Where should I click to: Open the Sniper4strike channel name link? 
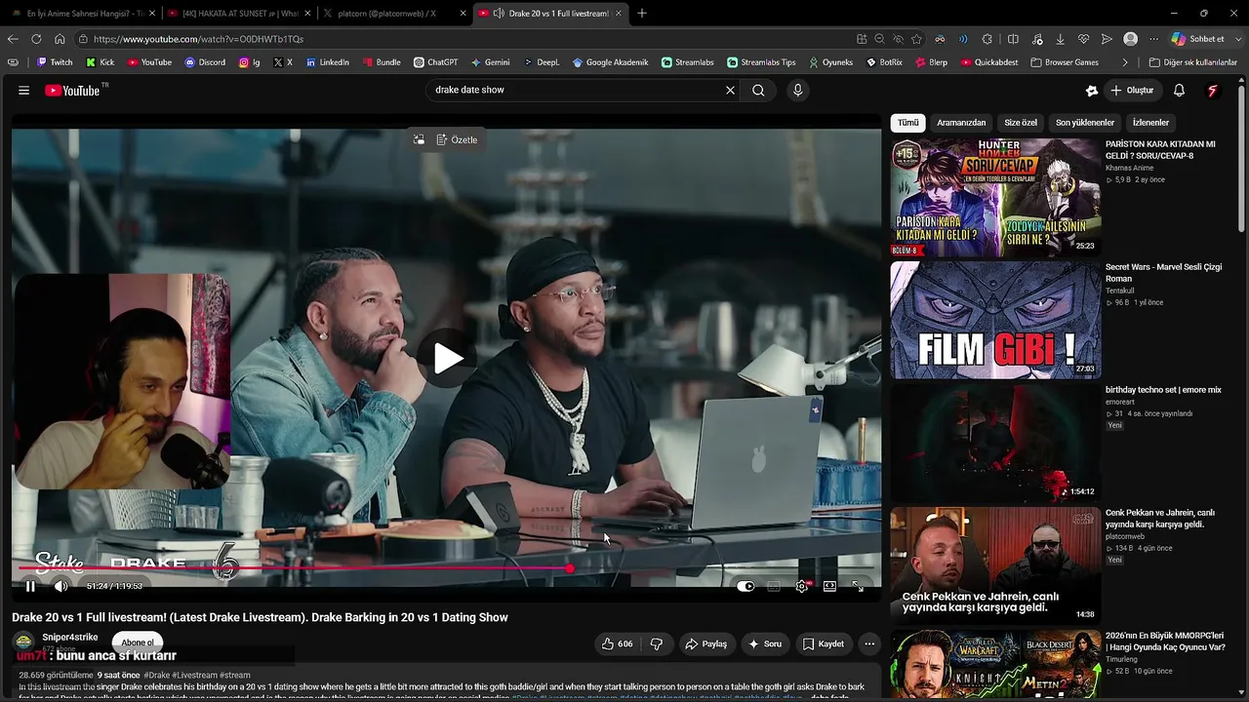point(70,638)
